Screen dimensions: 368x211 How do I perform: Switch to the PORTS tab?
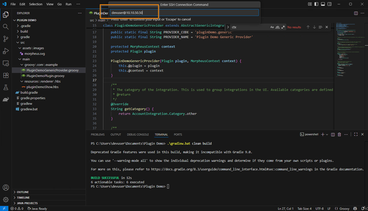pos(178,135)
